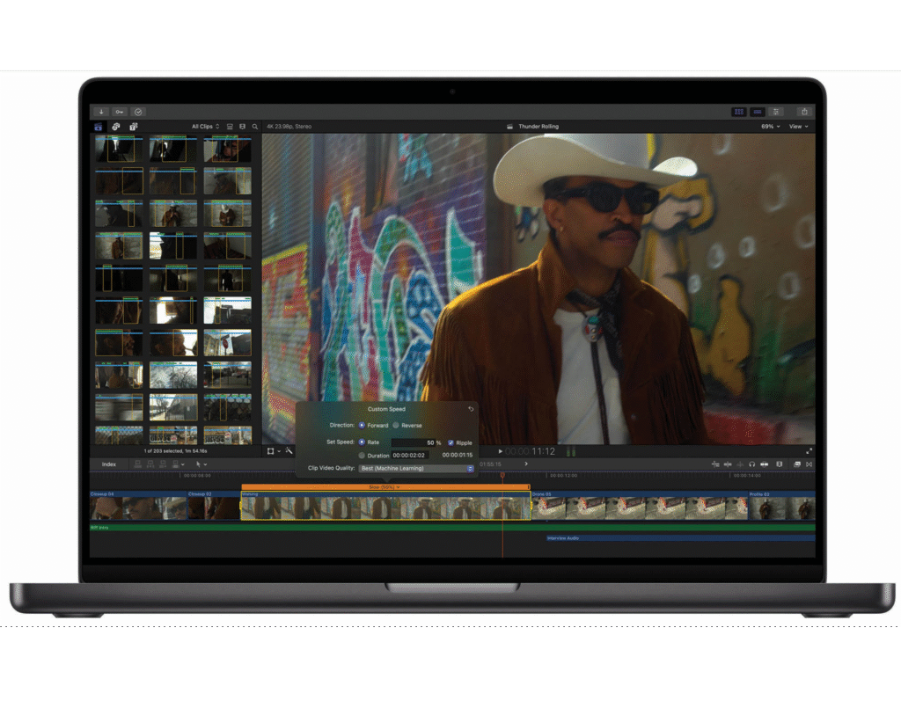Image resolution: width=901 pixels, height=701 pixels.
Task: Expand the 69% zoom level menu
Action: pos(770,127)
